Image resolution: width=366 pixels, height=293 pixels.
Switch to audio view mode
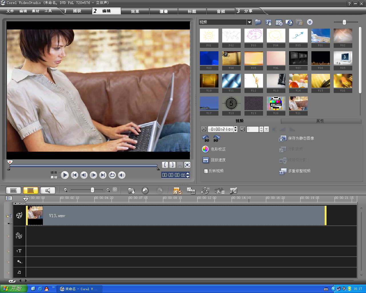[47, 190]
